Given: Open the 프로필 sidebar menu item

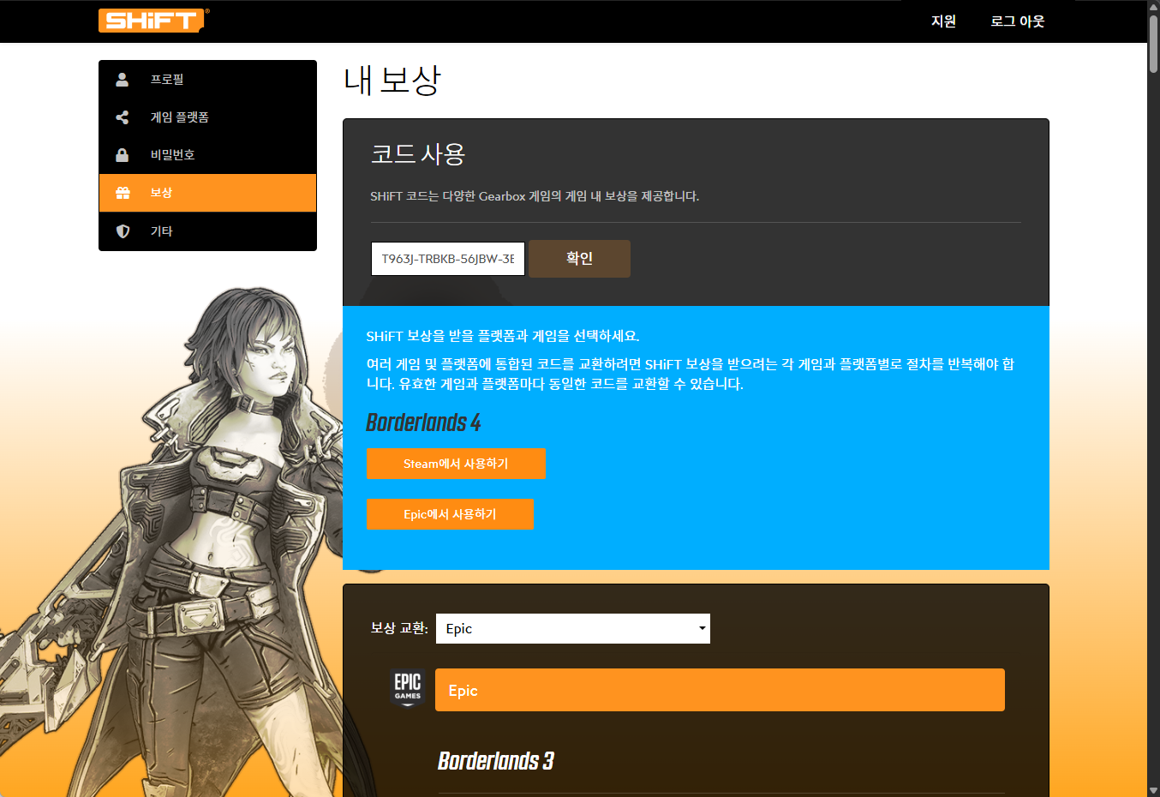Looking at the screenshot, I should [x=207, y=79].
